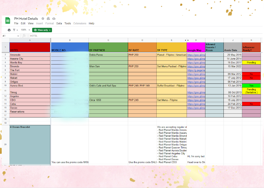
Task: Open the View only mode dropdown
Action: coord(42,30)
